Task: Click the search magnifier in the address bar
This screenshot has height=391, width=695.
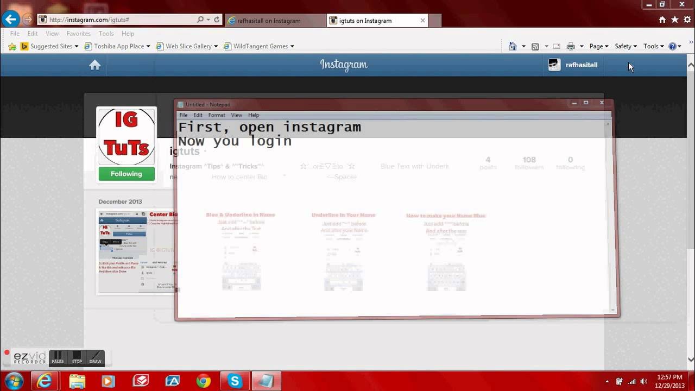Action: coord(200,20)
